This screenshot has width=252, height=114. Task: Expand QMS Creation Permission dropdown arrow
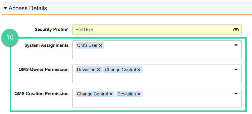pyautogui.click(x=236, y=94)
